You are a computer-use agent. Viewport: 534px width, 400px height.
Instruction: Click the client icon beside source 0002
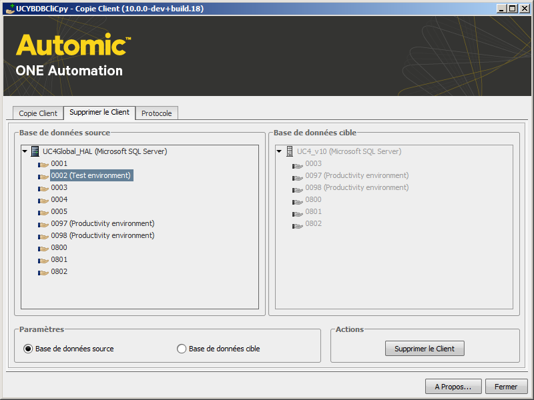pyautogui.click(x=43, y=177)
